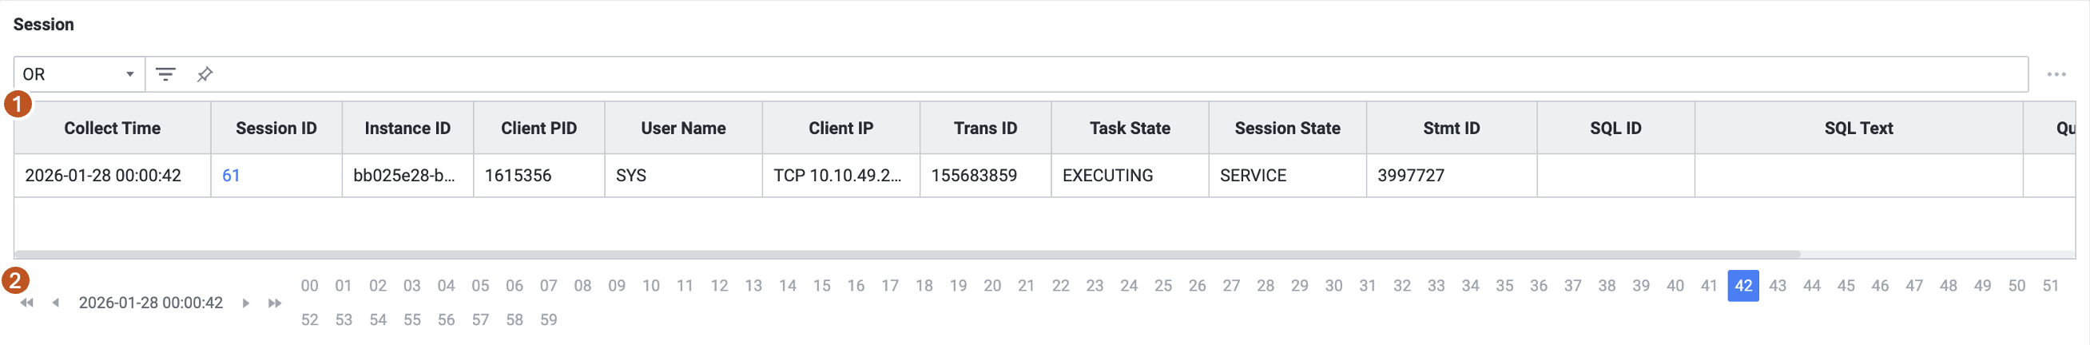Open session ID 61 link
The image size is (2090, 345).
click(x=231, y=176)
